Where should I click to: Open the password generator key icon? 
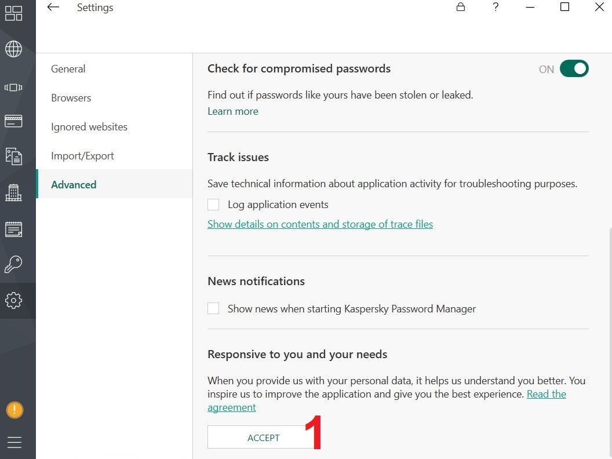click(x=14, y=265)
